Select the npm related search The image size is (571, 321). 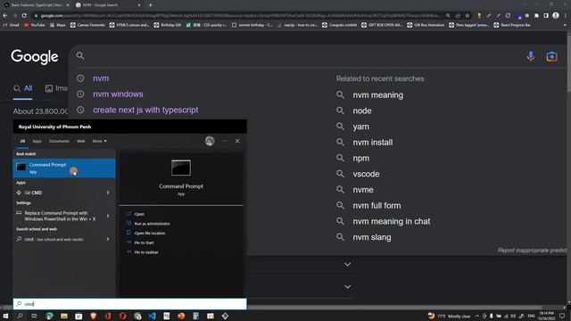tap(360, 159)
